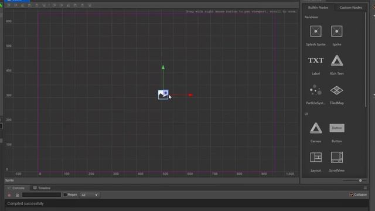Click the sprite image node in scene
This screenshot has width=375, height=211.
(163, 95)
